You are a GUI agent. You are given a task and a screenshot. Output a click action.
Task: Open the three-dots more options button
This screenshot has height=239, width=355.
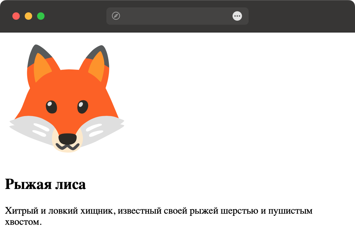(x=237, y=16)
